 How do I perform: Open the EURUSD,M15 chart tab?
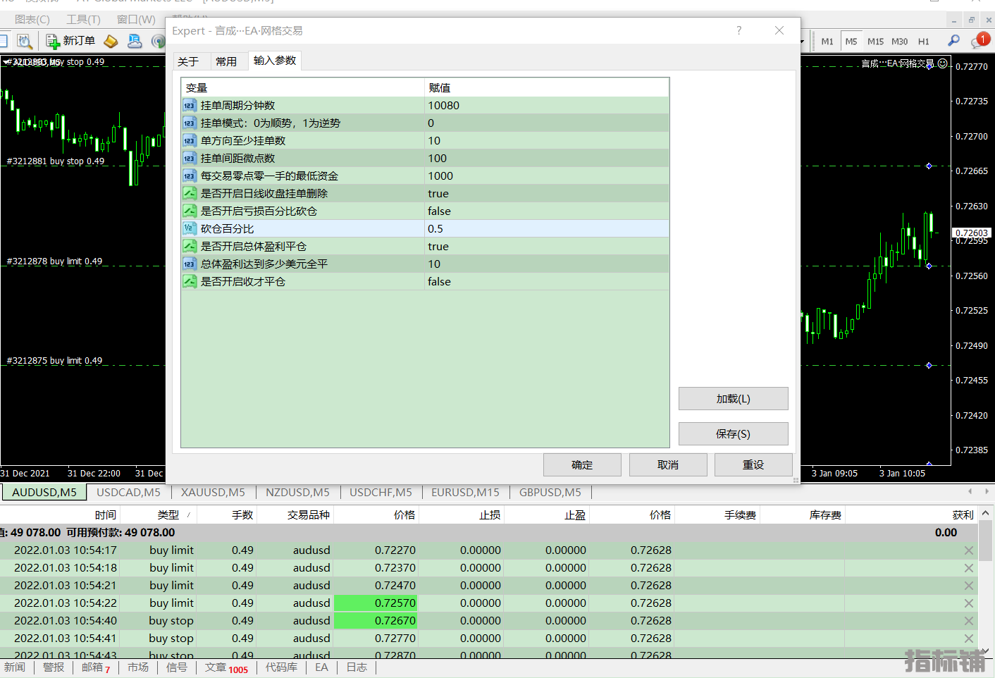465,492
